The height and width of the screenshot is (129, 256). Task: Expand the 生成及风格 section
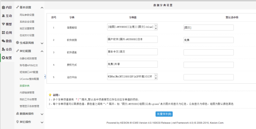(x=42, y=43)
